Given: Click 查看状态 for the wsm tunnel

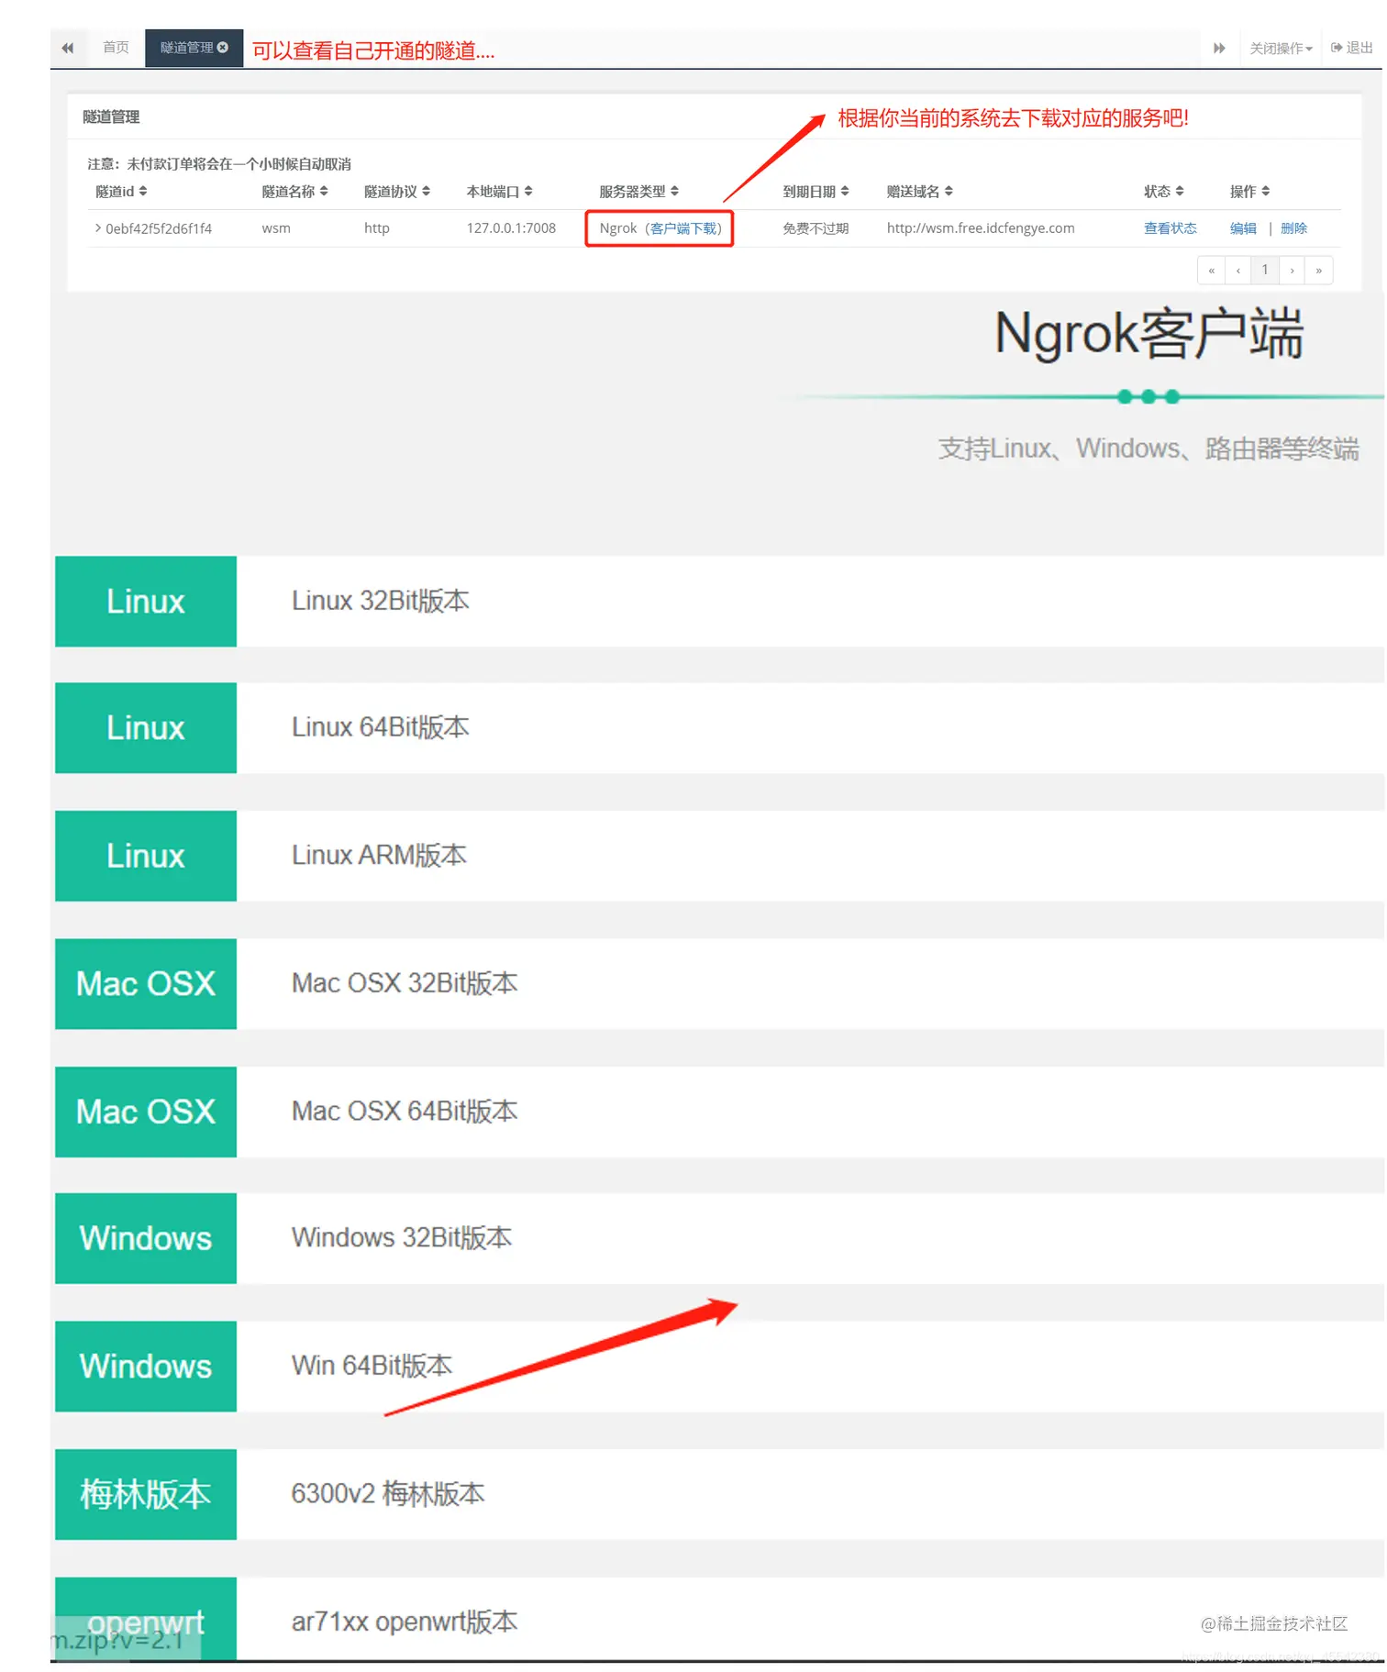Looking at the screenshot, I should pos(1170,228).
